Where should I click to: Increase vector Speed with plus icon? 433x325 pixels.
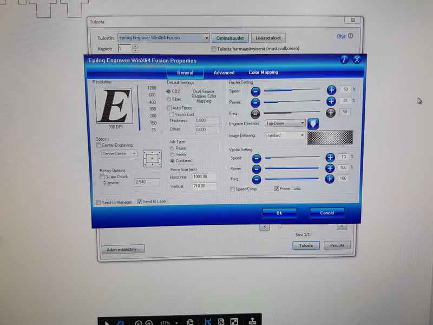(330, 158)
